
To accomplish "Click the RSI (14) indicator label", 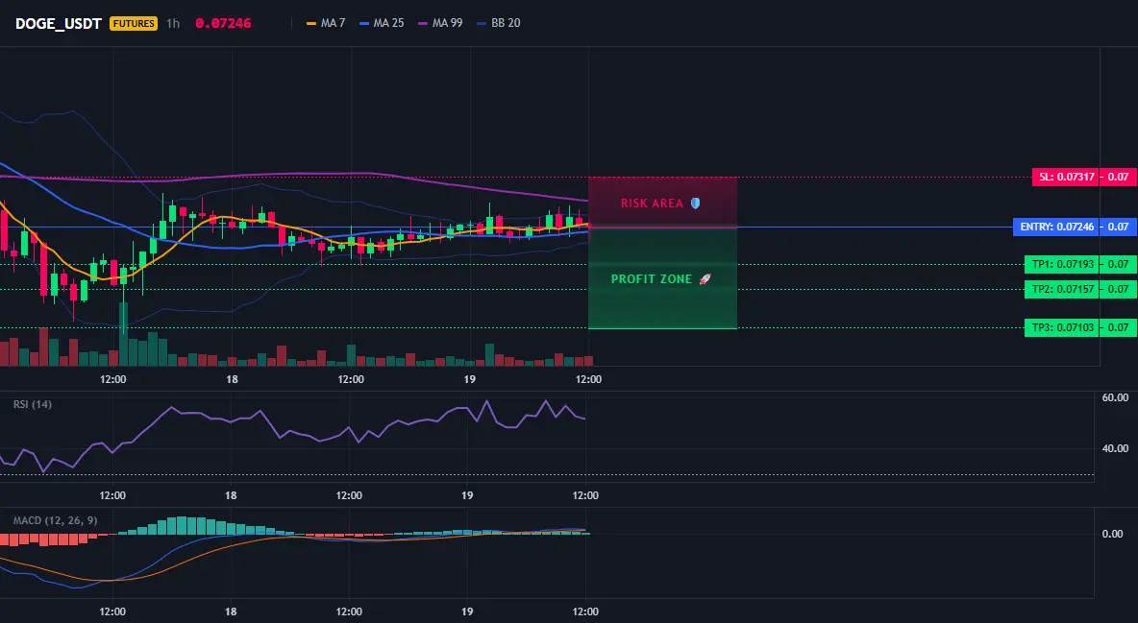I will point(33,404).
